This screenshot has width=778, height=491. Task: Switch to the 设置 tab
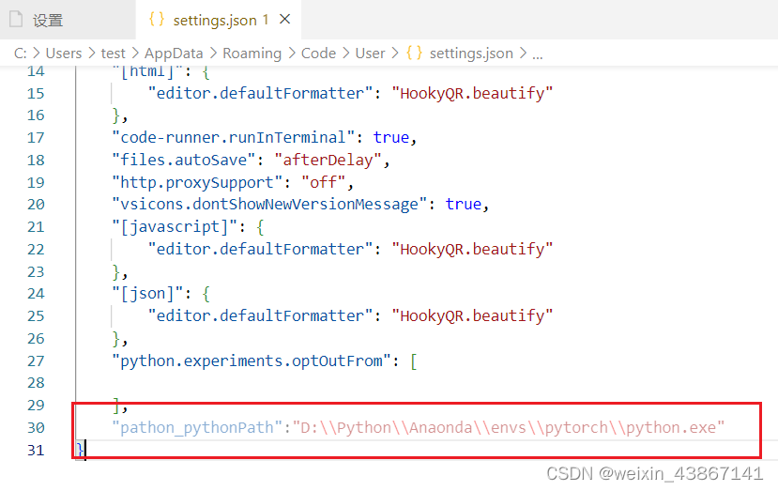(68, 20)
